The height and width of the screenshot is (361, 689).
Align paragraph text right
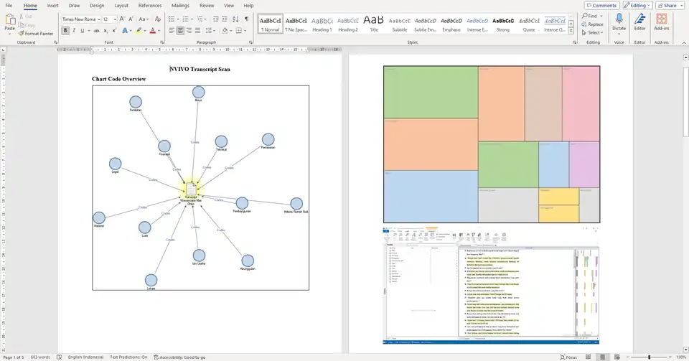point(189,31)
